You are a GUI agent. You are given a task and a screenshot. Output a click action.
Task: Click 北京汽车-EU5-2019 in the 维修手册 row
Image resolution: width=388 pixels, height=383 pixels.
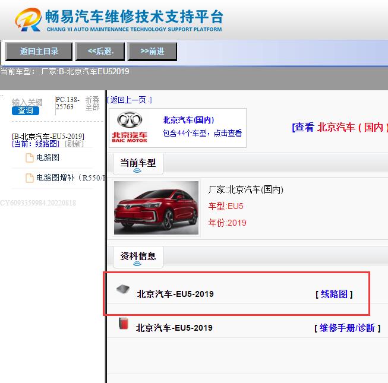(174, 328)
